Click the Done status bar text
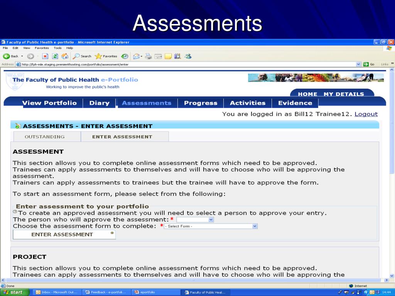The width and height of the screenshot is (395, 296). click(x=10, y=286)
